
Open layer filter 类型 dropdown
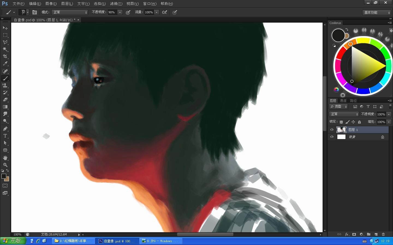(338, 106)
